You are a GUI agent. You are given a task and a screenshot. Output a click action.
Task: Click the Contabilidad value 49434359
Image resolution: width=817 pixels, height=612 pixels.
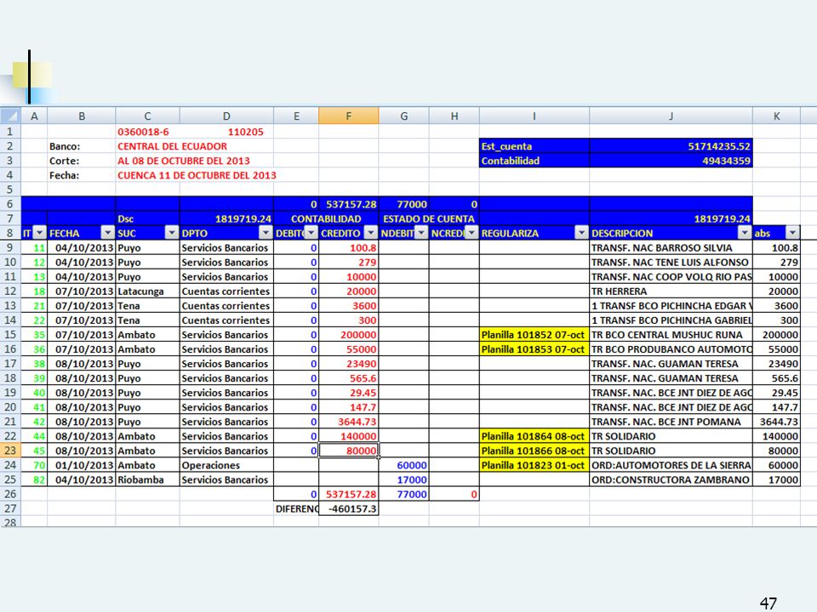671,161
